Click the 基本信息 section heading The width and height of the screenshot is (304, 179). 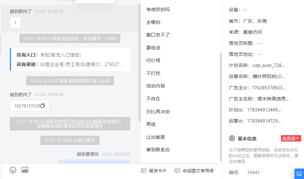pyautogui.click(x=247, y=138)
